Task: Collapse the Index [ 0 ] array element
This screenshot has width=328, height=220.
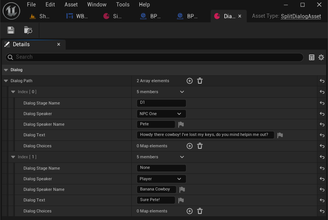Action: click(x=13, y=92)
